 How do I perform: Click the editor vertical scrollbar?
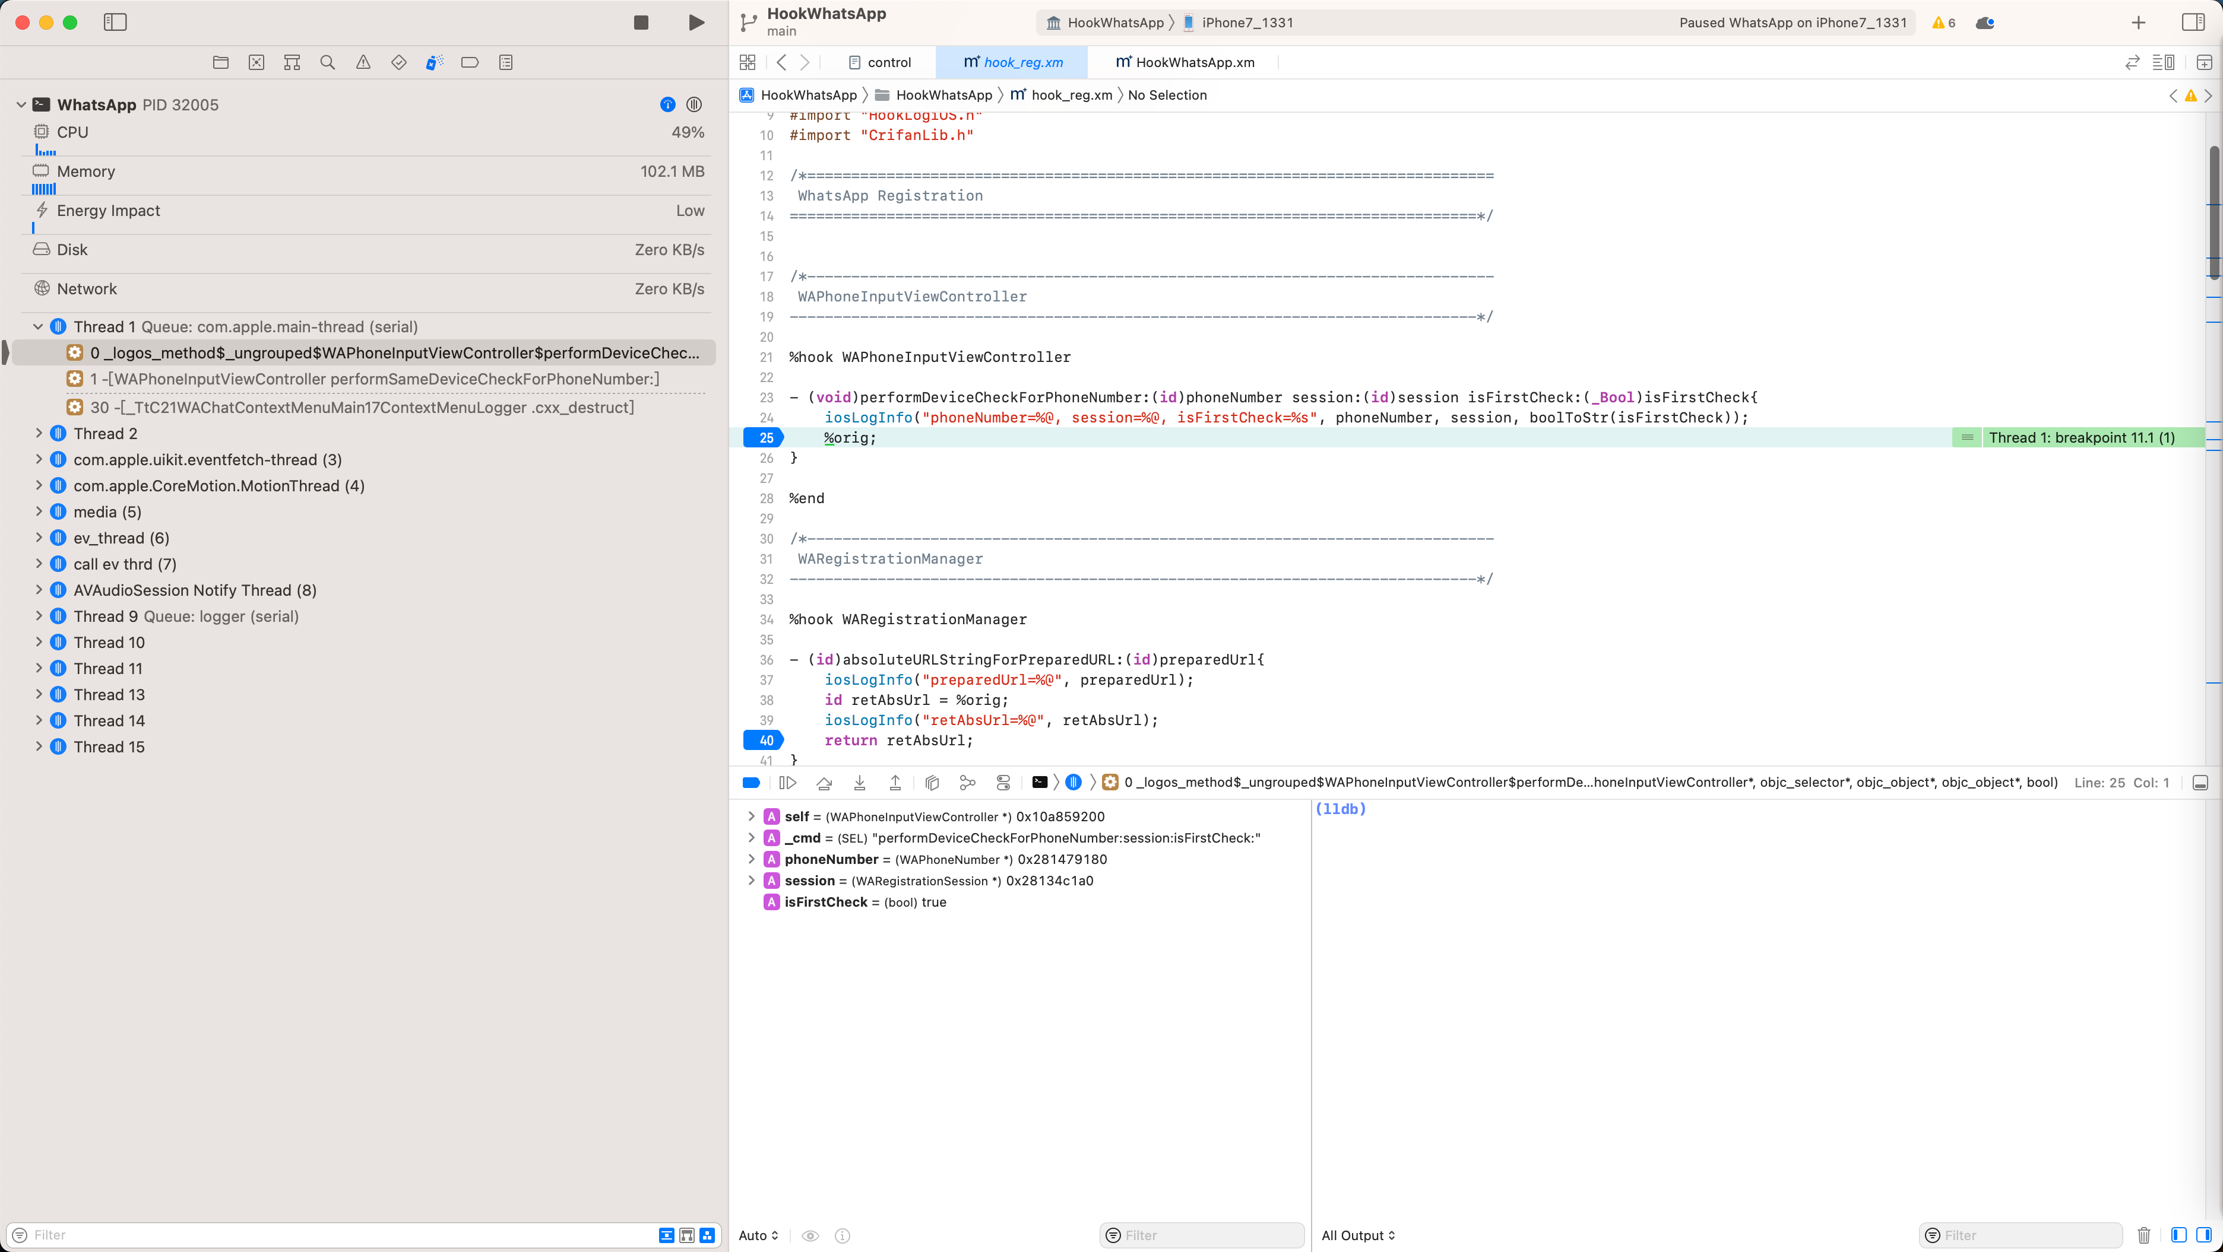click(2213, 213)
